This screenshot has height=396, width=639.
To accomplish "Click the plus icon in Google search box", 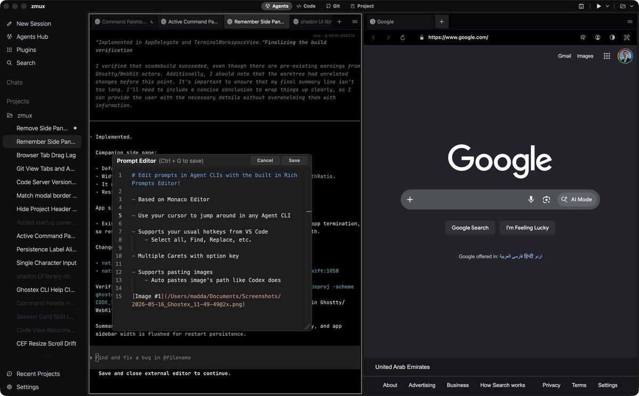I will click(410, 200).
